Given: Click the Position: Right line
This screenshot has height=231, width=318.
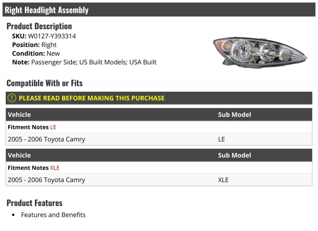Looking at the screenshot, I should 34,45.
